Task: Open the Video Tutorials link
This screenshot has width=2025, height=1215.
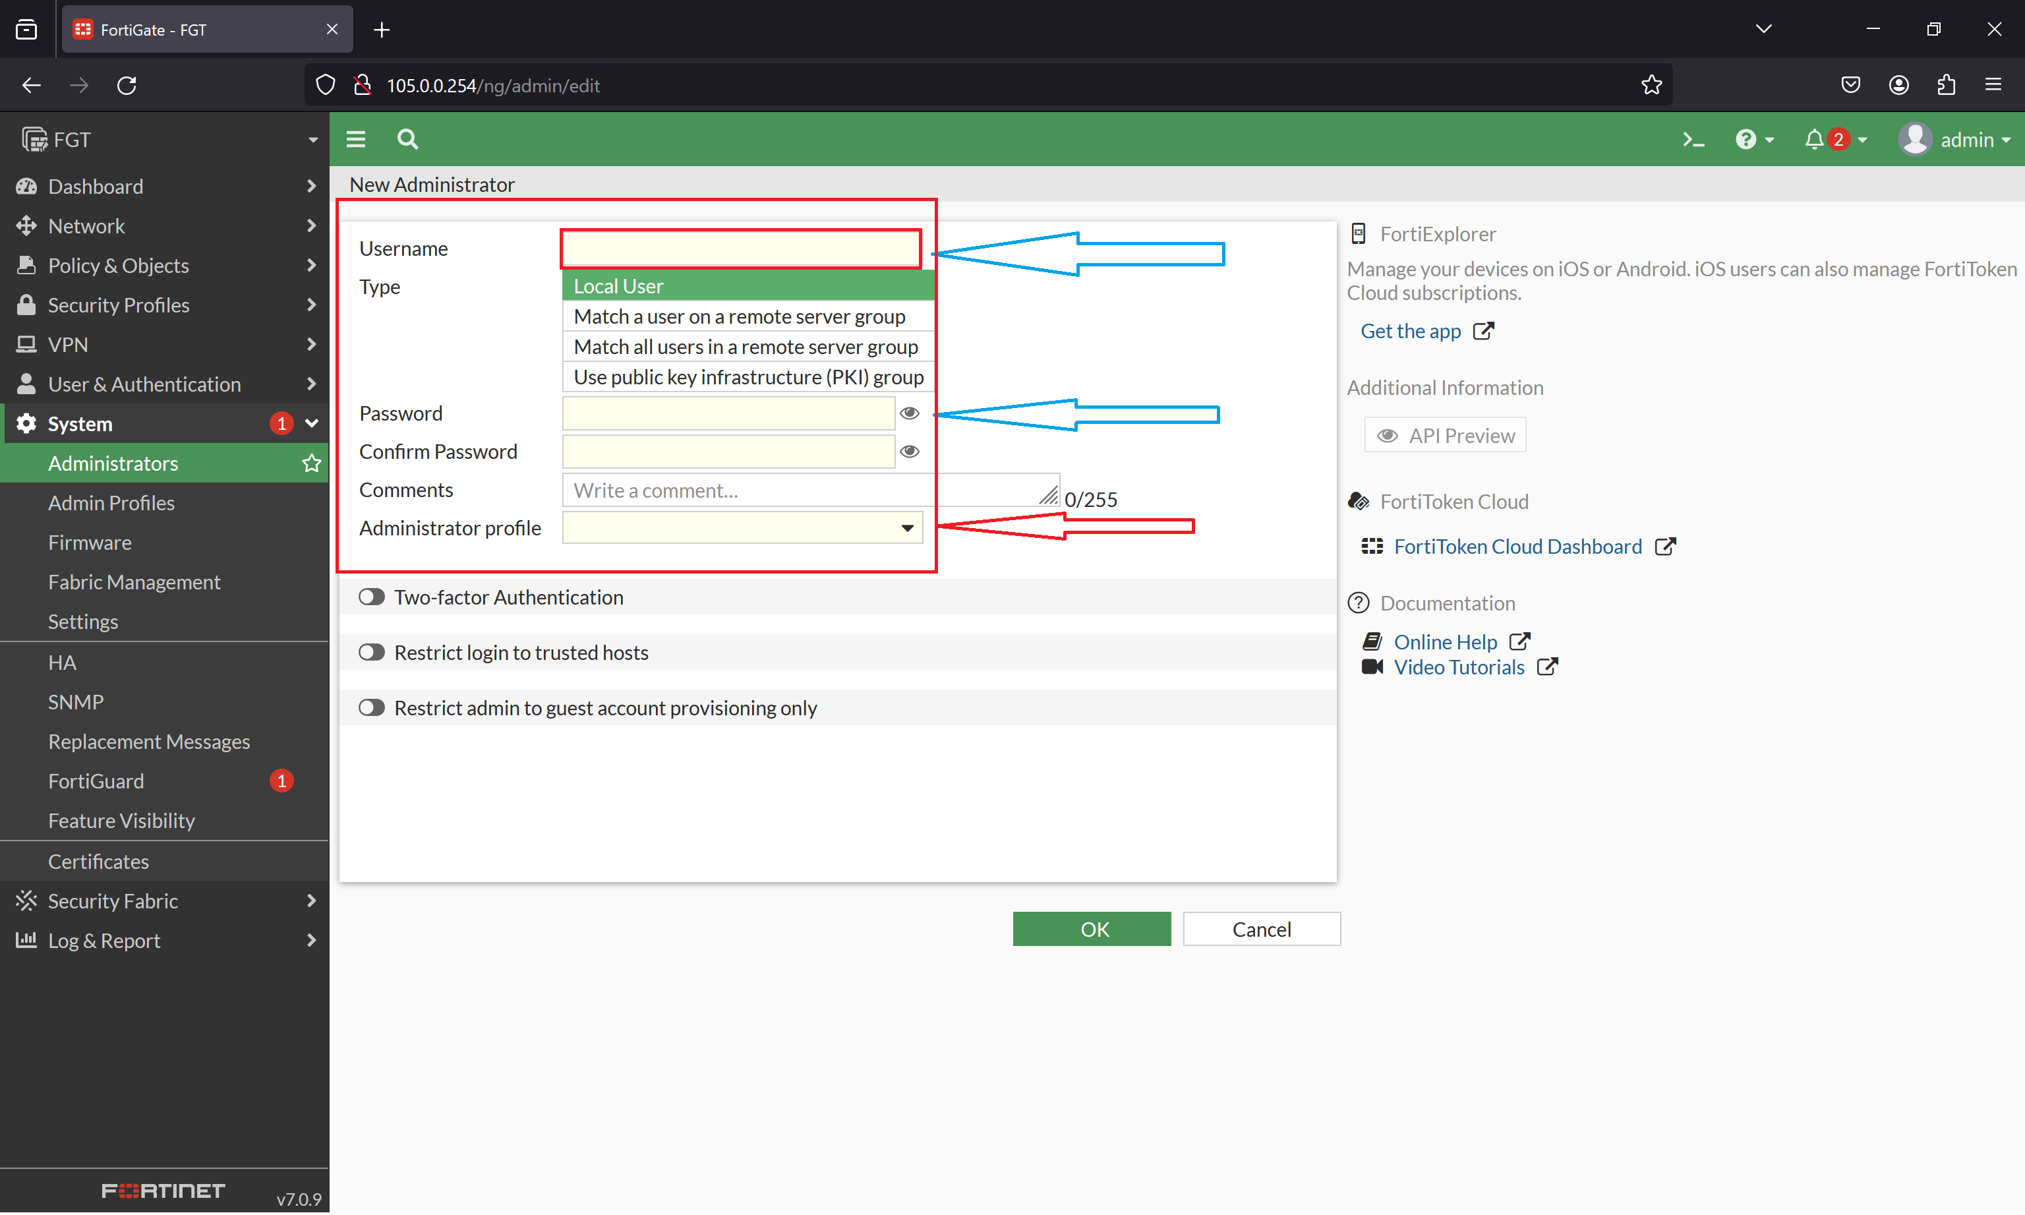Action: click(1459, 667)
